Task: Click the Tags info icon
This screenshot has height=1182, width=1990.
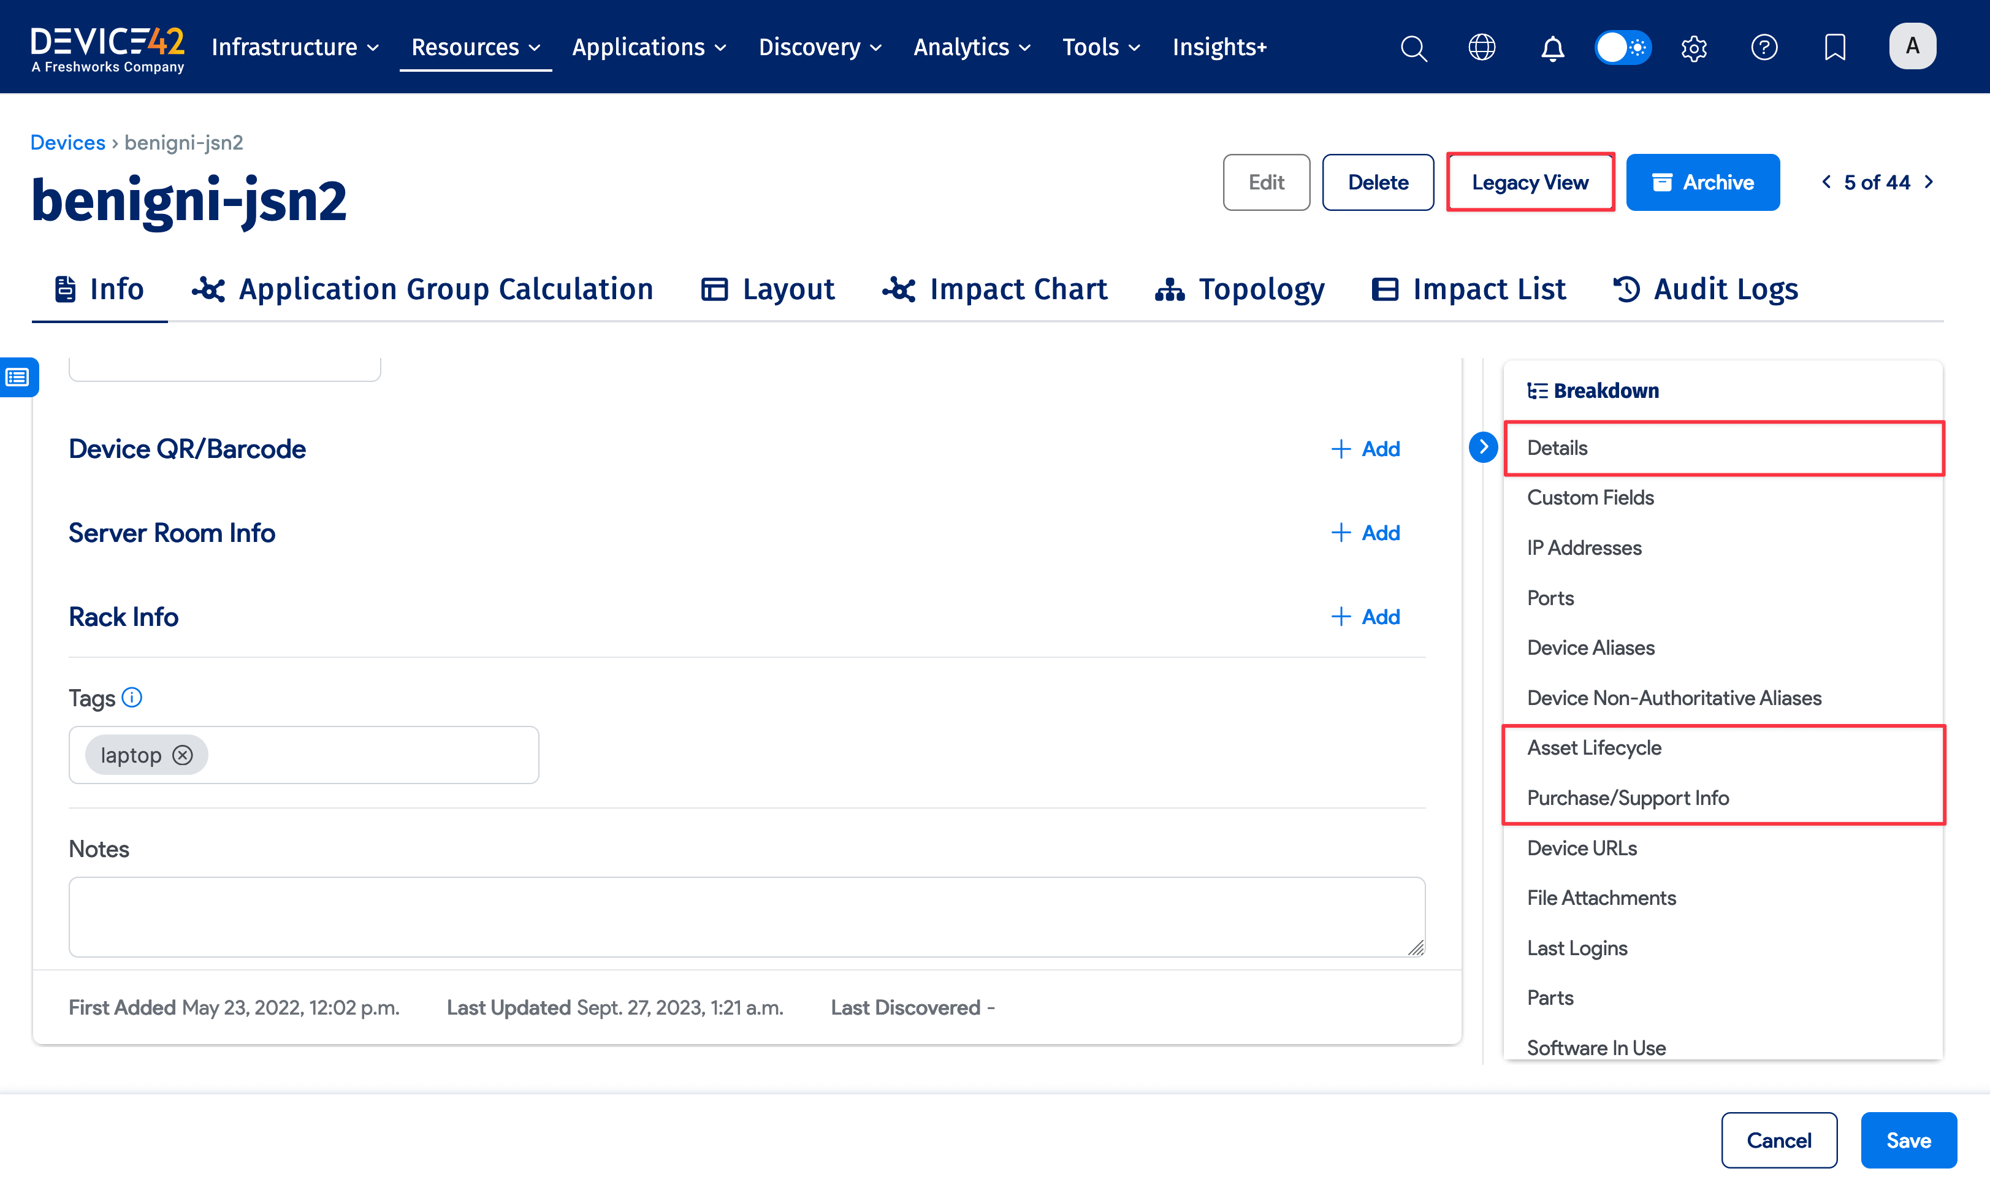Action: (132, 698)
